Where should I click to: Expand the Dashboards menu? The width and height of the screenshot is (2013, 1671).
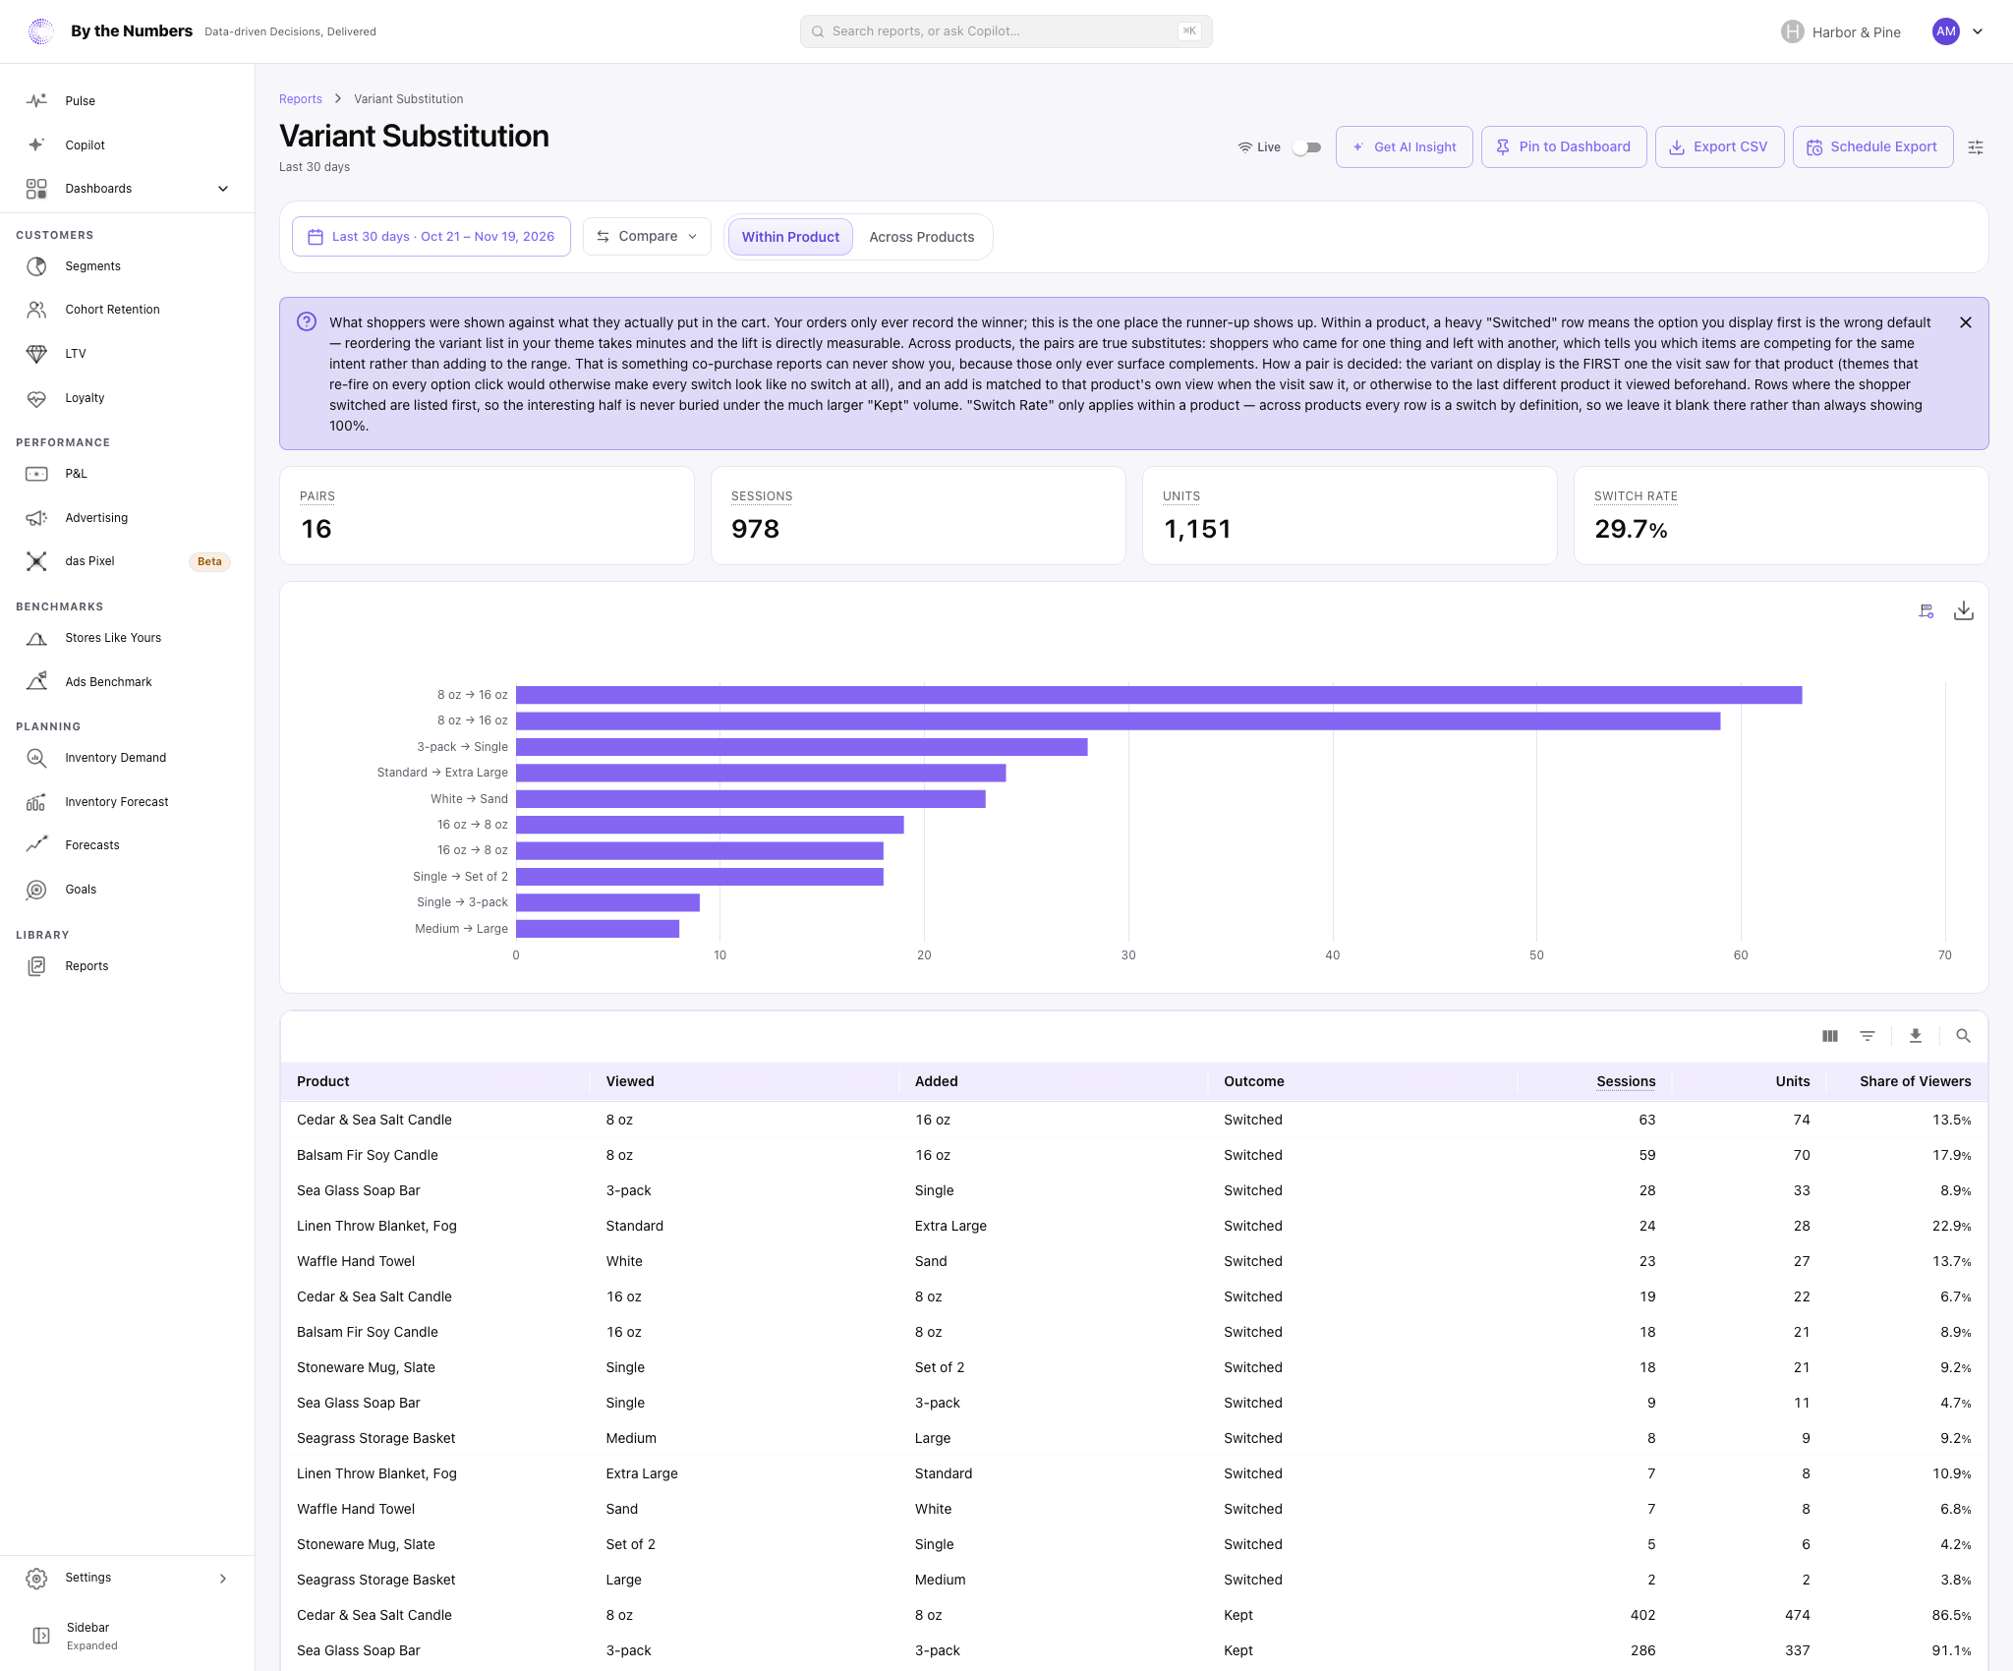click(127, 189)
